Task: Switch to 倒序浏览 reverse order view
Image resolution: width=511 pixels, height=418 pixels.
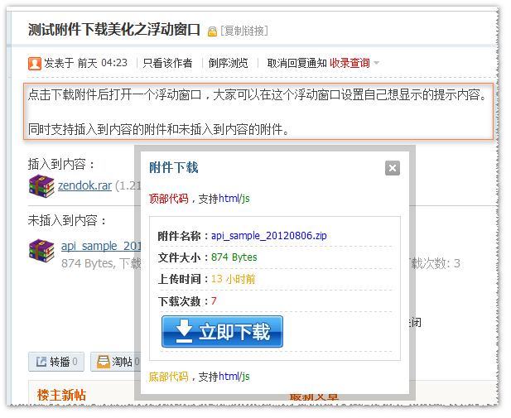Action: [x=228, y=63]
